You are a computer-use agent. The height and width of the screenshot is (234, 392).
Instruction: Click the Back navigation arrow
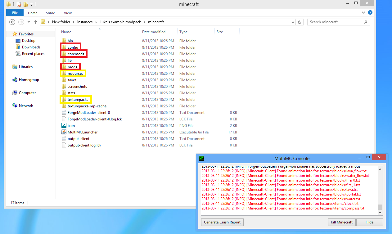[x=12, y=22]
